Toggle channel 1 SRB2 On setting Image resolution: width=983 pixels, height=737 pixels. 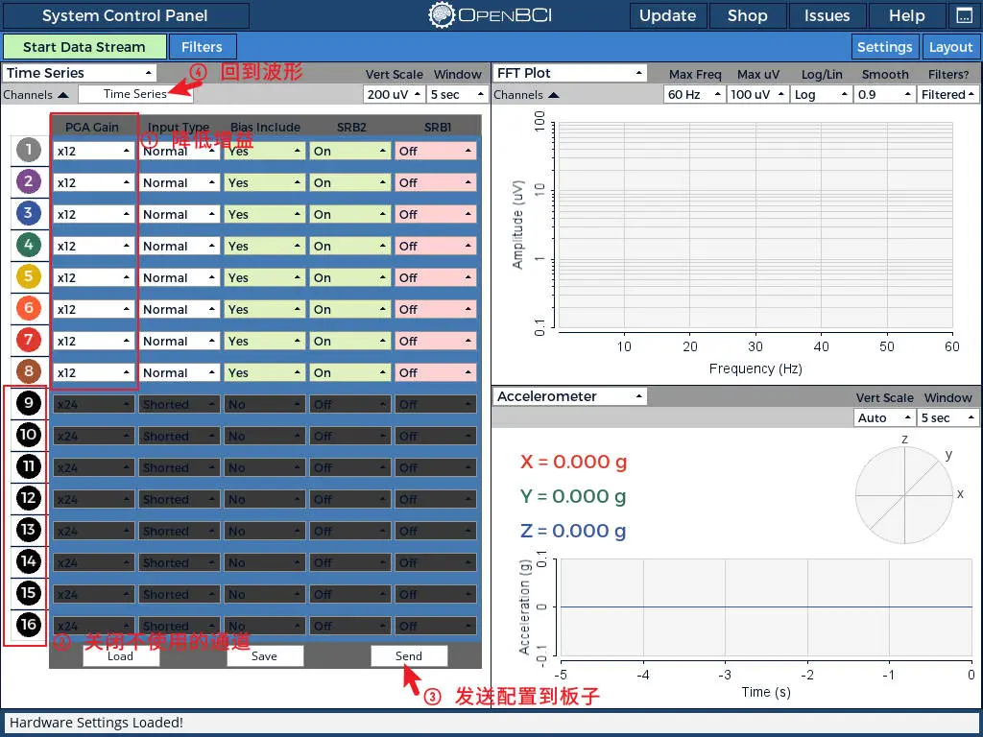point(349,151)
